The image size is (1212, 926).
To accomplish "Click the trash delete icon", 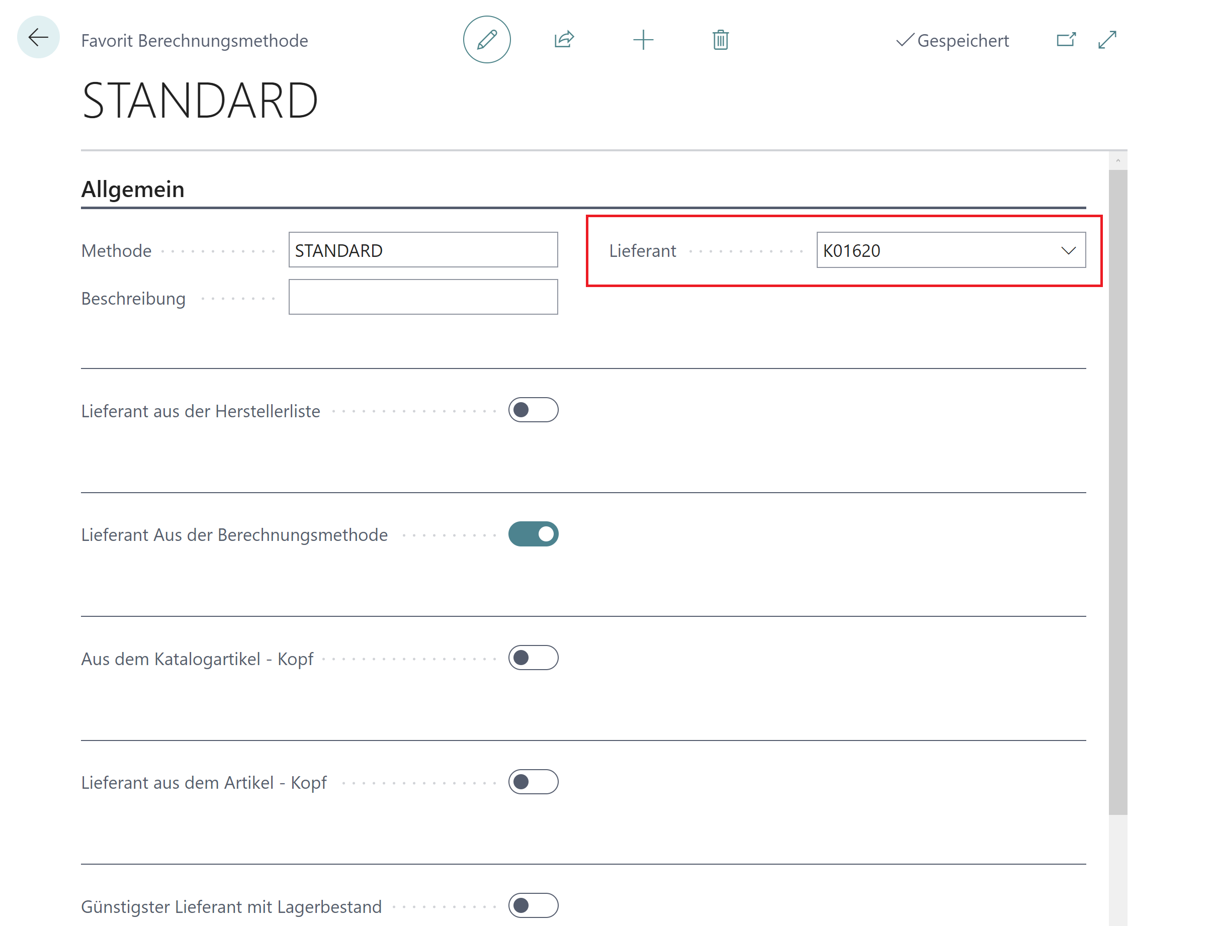I will (720, 40).
